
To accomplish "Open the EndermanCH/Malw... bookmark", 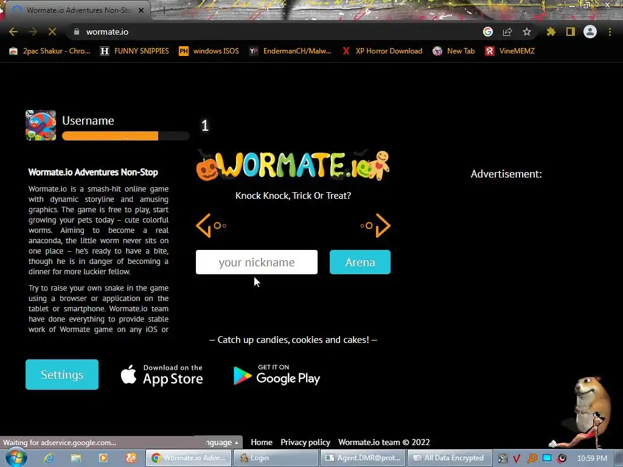I will coord(290,51).
